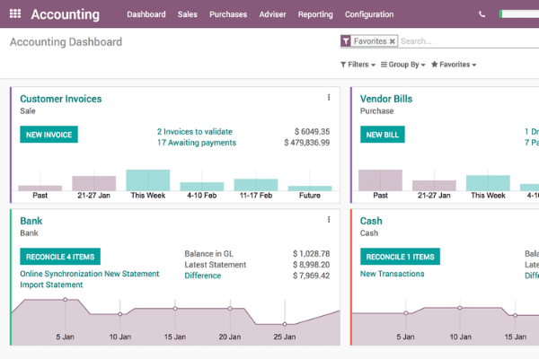Viewport: 539px width, 359px height.
Task: Click Balance in GL value $ 1,028.78
Action: (311, 254)
